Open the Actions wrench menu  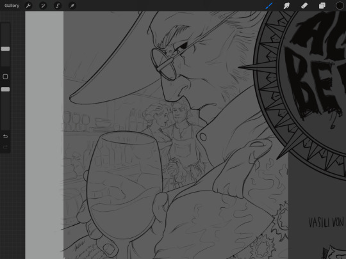[x=28, y=6]
